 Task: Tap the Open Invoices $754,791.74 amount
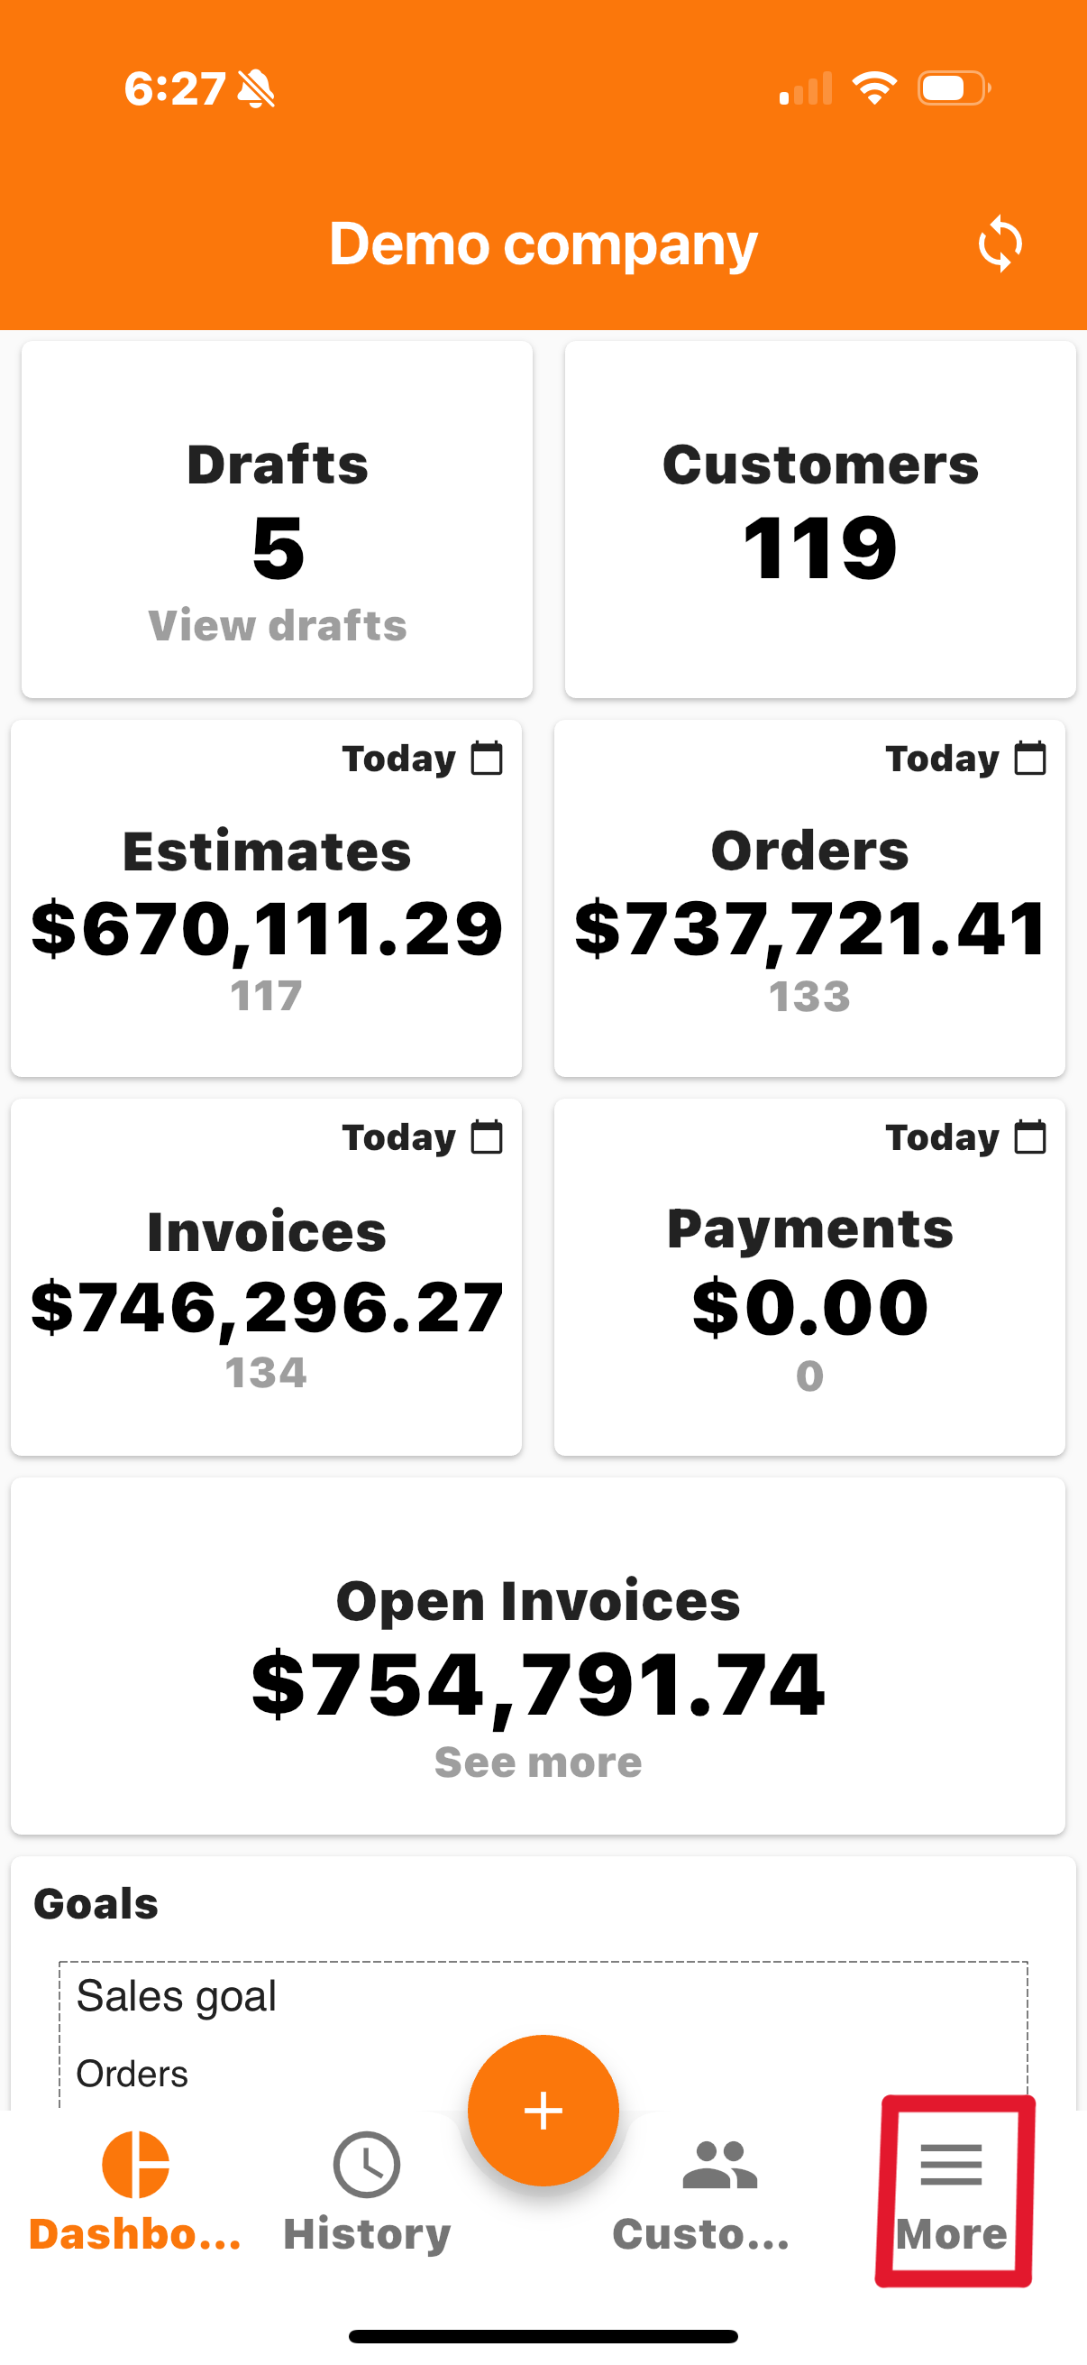pyautogui.click(x=538, y=1685)
